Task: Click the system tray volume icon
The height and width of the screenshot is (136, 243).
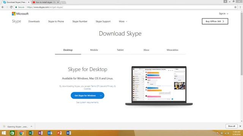Action: (x=228, y=133)
